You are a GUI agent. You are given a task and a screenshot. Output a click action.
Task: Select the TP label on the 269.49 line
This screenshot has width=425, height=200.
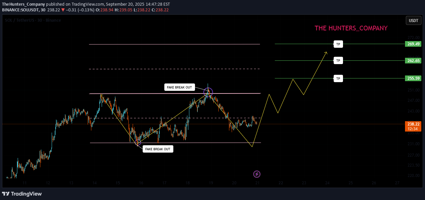point(338,44)
